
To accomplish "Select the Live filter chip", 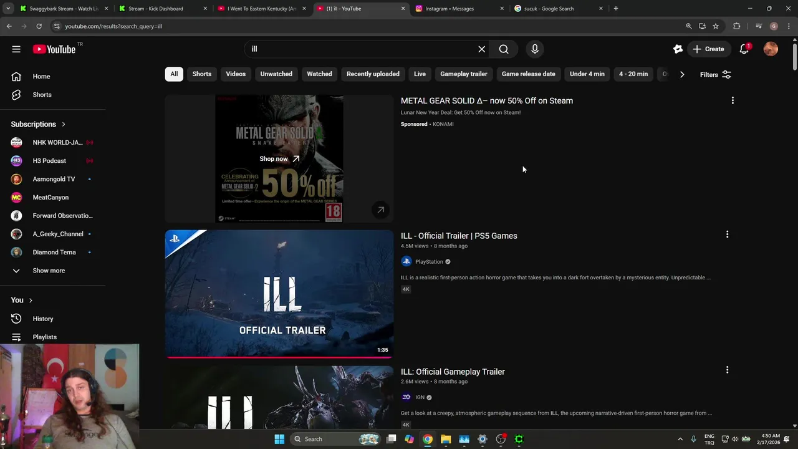I will coord(420,74).
